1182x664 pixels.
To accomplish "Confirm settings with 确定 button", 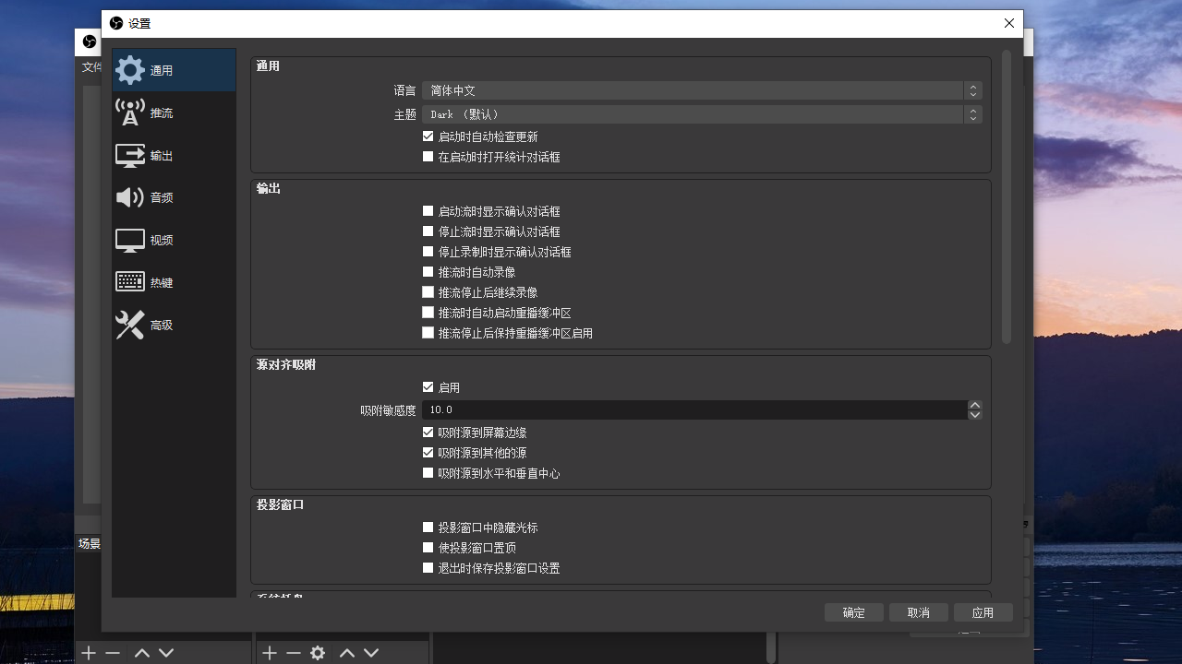I will pos(854,612).
